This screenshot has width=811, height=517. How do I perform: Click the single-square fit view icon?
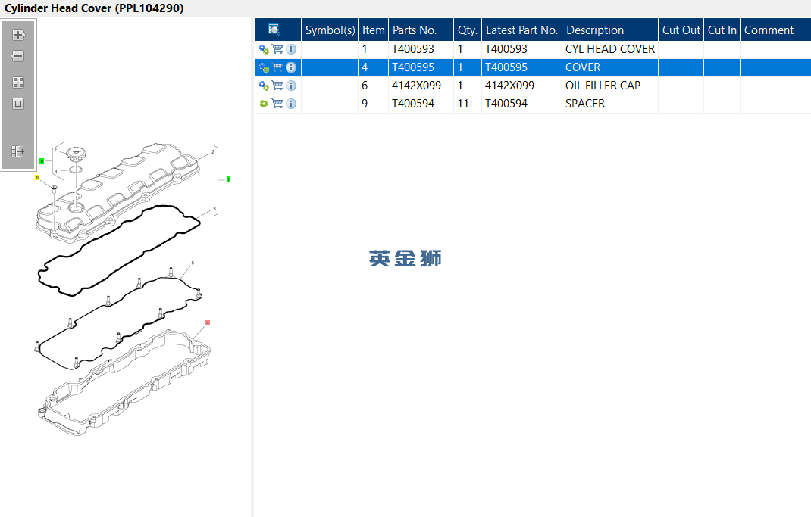[x=18, y=104]
